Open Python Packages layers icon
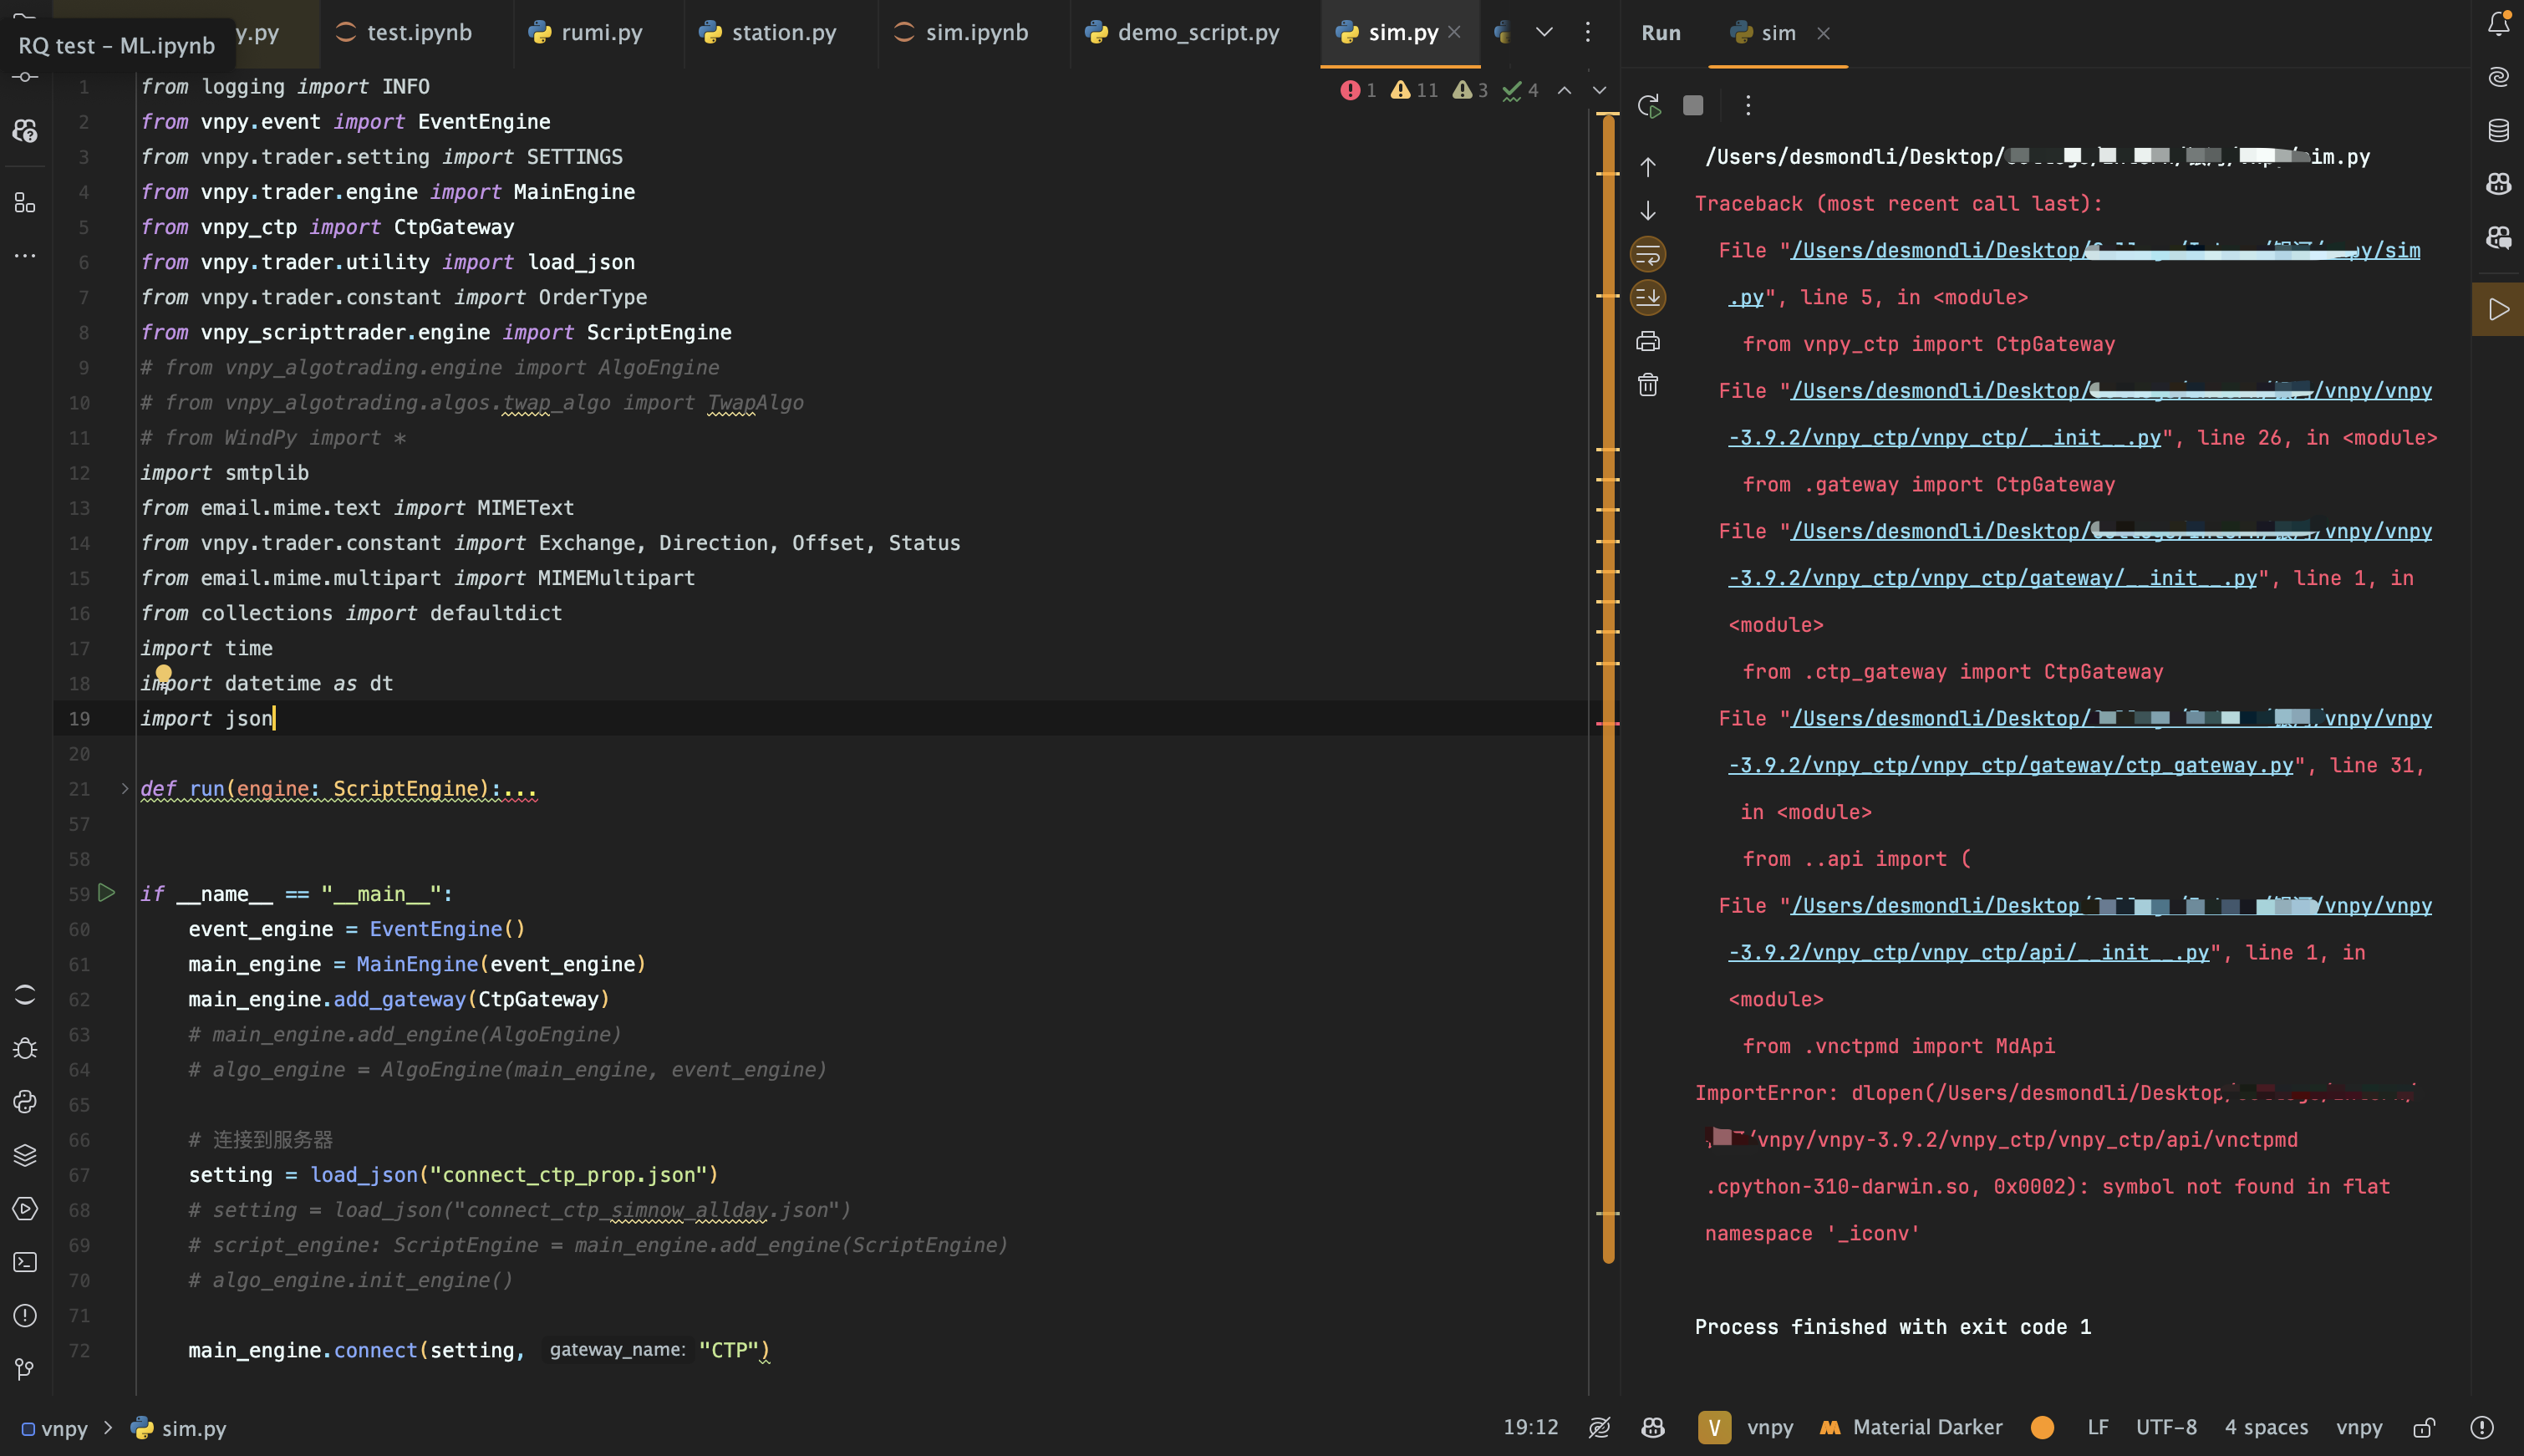The image size is (2524, 1456). tap(25, 1155)
